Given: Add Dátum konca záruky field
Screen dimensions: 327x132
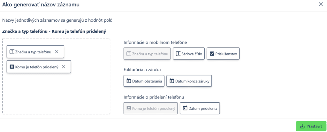Looking at the screenshot, I should tap(189, 81).
